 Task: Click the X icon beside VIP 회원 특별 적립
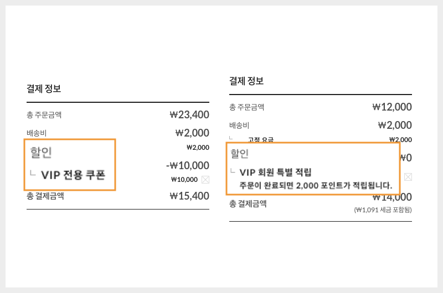click(x=408, y=177)
